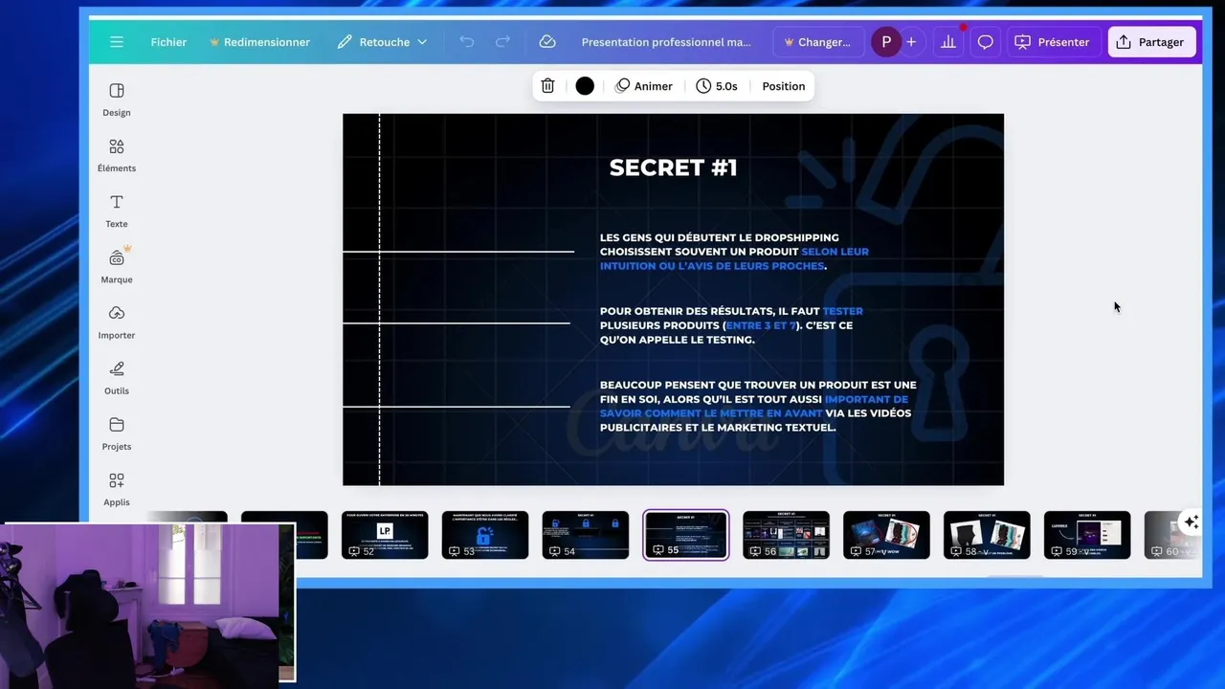
Task: Open the P profile avatar
Action: pyautogui.click(x=886, y=42)
